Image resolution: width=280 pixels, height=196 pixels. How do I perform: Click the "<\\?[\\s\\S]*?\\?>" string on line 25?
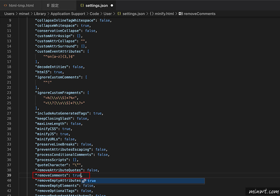coord(64,103)
